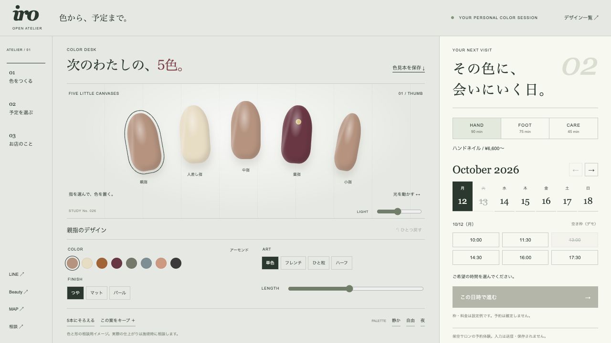Image resolution: width=611 pixels, height=343 pixels.
Task: Choose 単色 solid art style
Action: pyautogui.click(x=270, y=263)
